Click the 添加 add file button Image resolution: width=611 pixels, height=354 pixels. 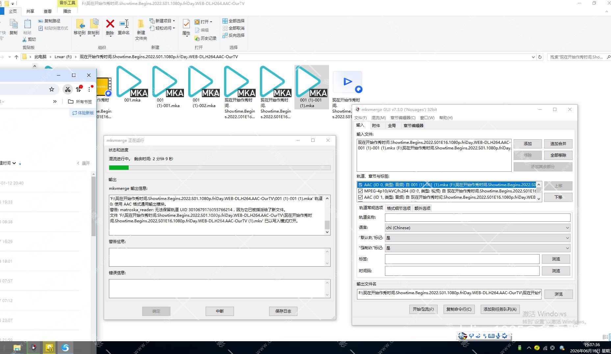point(527,144)
